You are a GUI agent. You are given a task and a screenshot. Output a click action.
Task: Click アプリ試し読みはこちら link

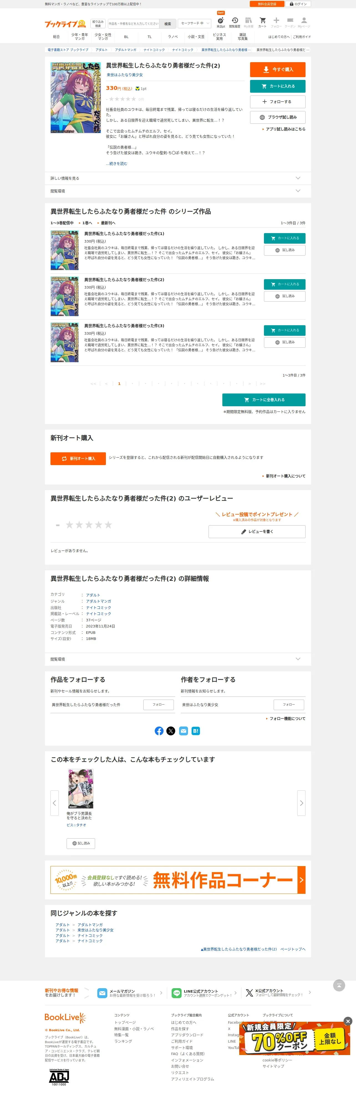285,129
